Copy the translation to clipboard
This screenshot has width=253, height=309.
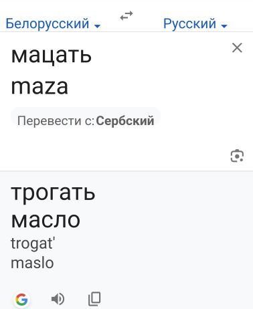94,299
